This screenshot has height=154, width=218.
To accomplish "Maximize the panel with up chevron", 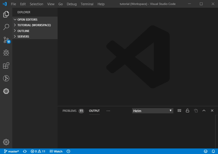I will [x=204, y=111].
